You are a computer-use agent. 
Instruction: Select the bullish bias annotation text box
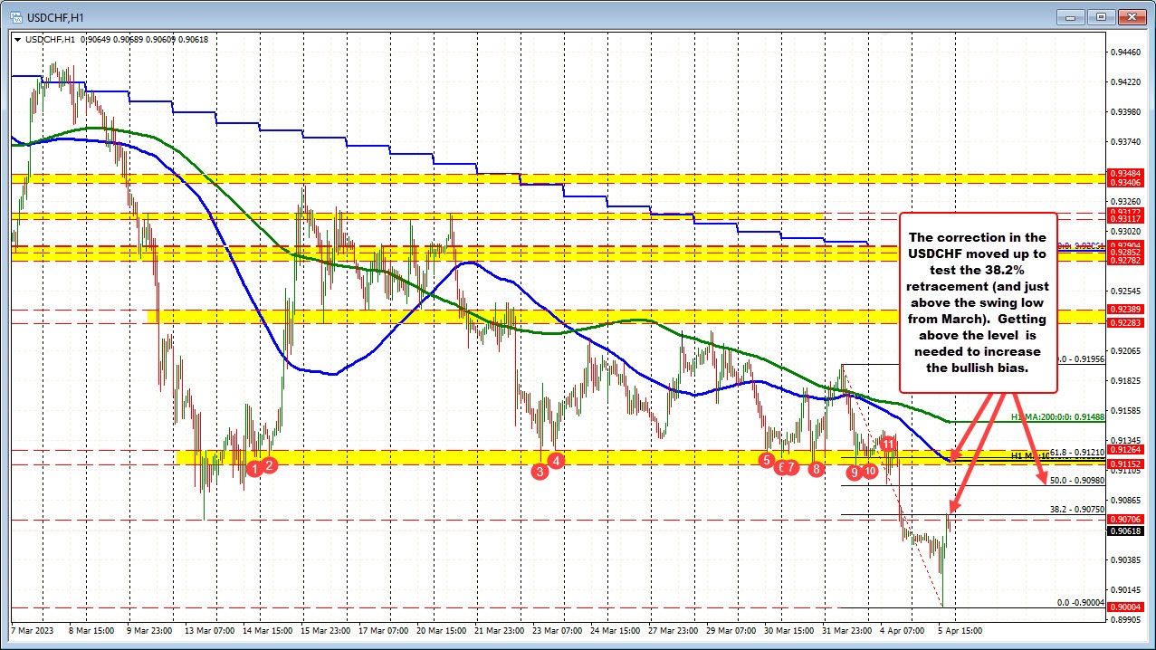(x=978, y=302)
